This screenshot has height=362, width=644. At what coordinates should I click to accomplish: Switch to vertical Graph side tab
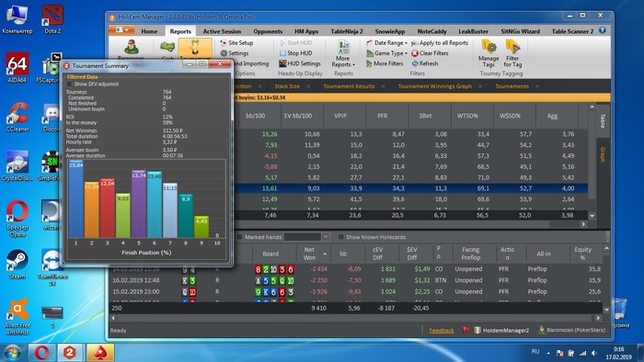(x=603, y=154)
